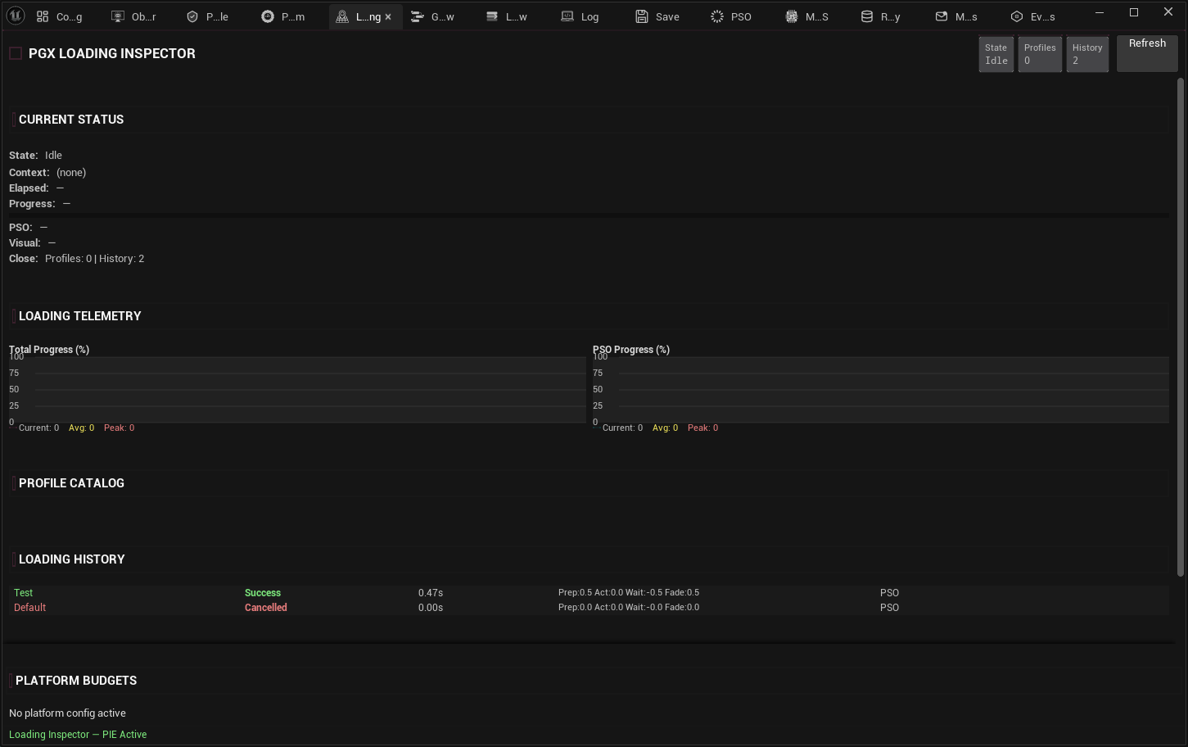
Task: Open the database icon of the R...y tab
Action: point(867,16)
